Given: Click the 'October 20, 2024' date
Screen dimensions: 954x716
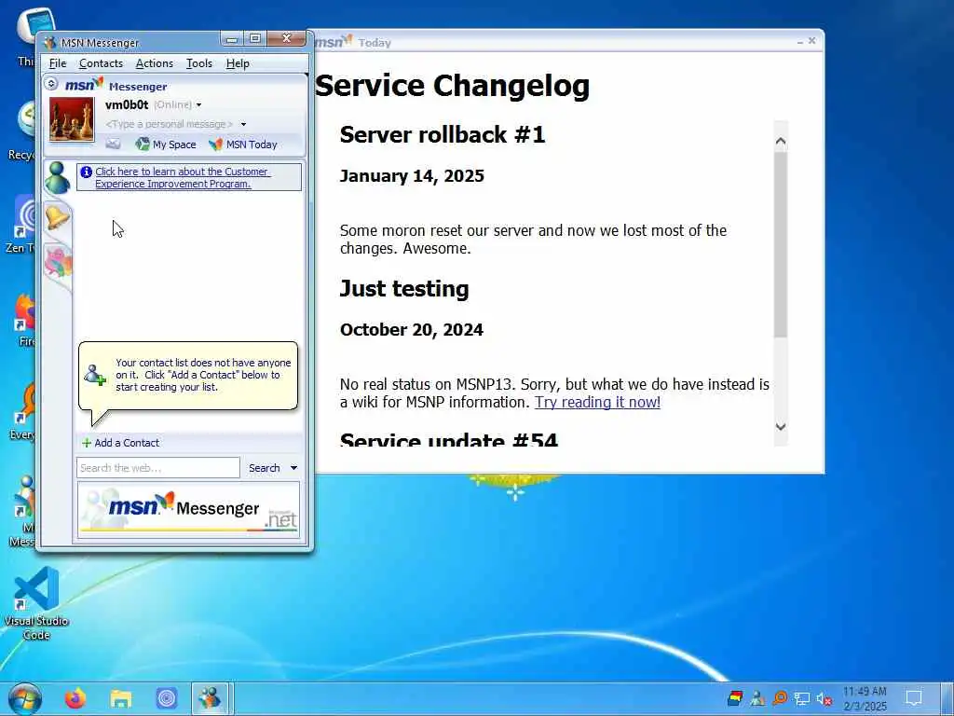Looking at the screenshot, I should tap(411, 330).
